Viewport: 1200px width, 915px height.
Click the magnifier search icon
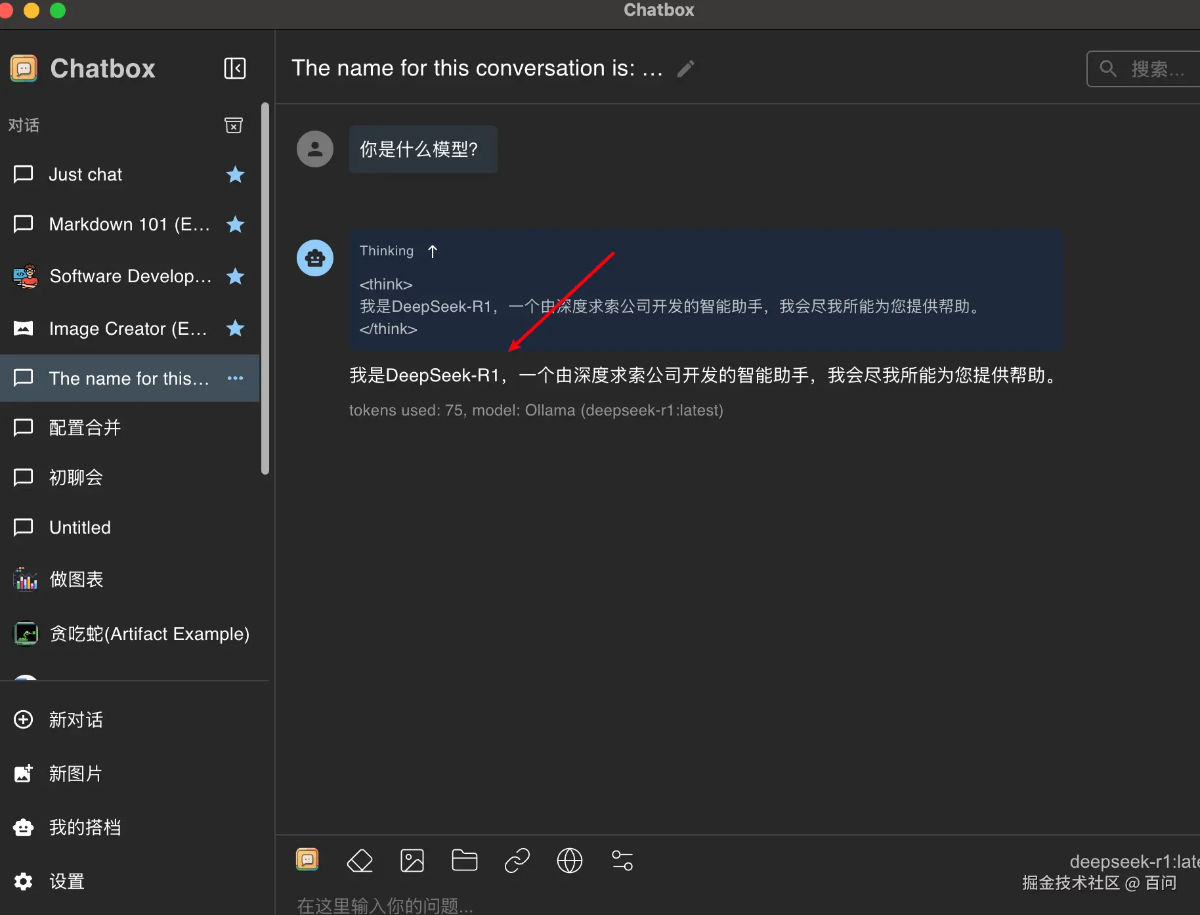click(x=1108, y=68)
